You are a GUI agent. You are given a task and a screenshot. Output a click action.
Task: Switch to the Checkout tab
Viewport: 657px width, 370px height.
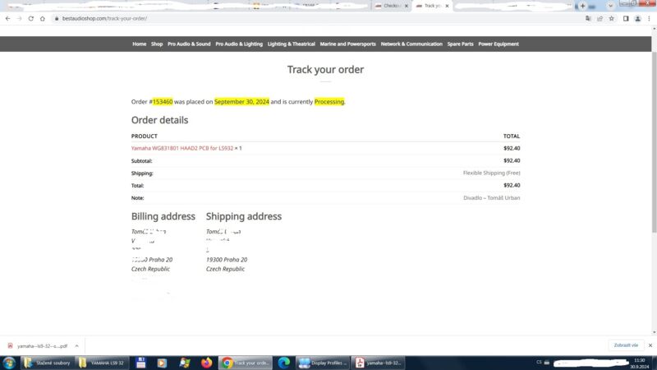392,6
